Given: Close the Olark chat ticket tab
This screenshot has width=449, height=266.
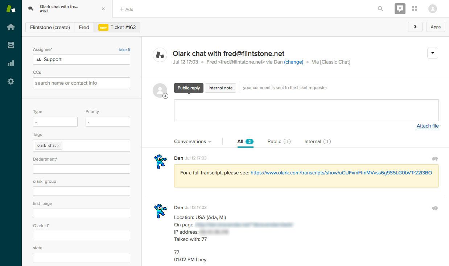Looking at the screenshot, I should click(x=103, y=9).
